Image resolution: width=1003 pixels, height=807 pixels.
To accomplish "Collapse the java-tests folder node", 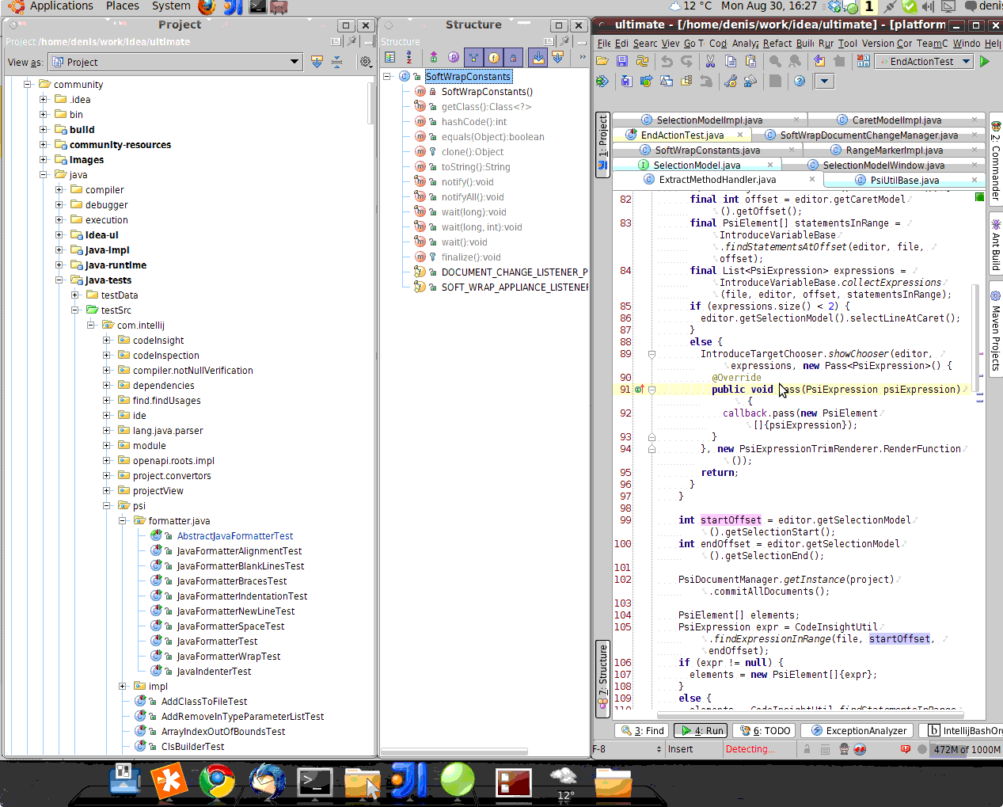I will pos(59,280).
